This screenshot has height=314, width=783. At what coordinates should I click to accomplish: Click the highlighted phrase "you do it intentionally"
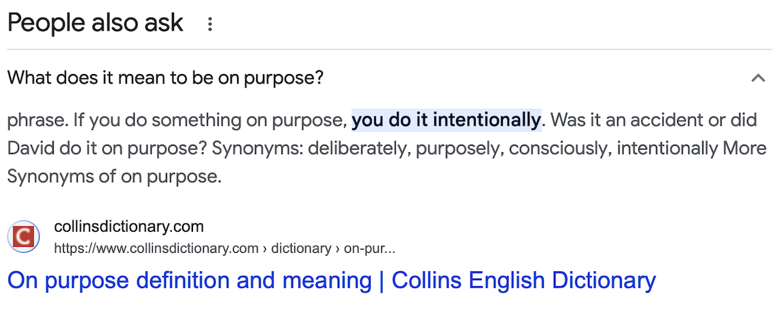point(446,120)
